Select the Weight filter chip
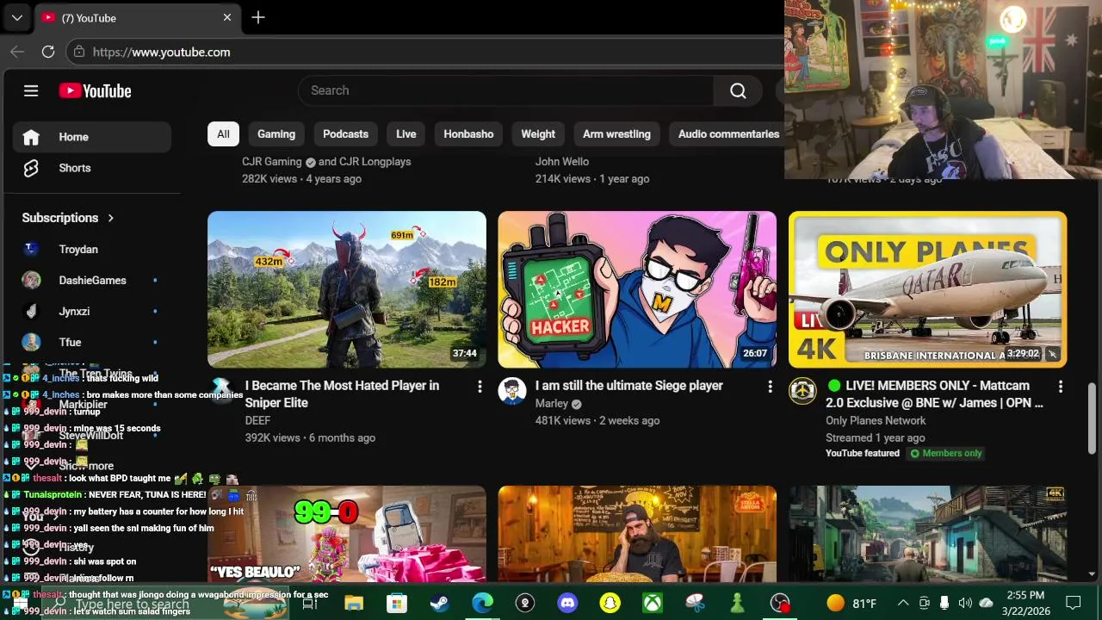This screenshot has height=620, width=1102. (538, 134)
